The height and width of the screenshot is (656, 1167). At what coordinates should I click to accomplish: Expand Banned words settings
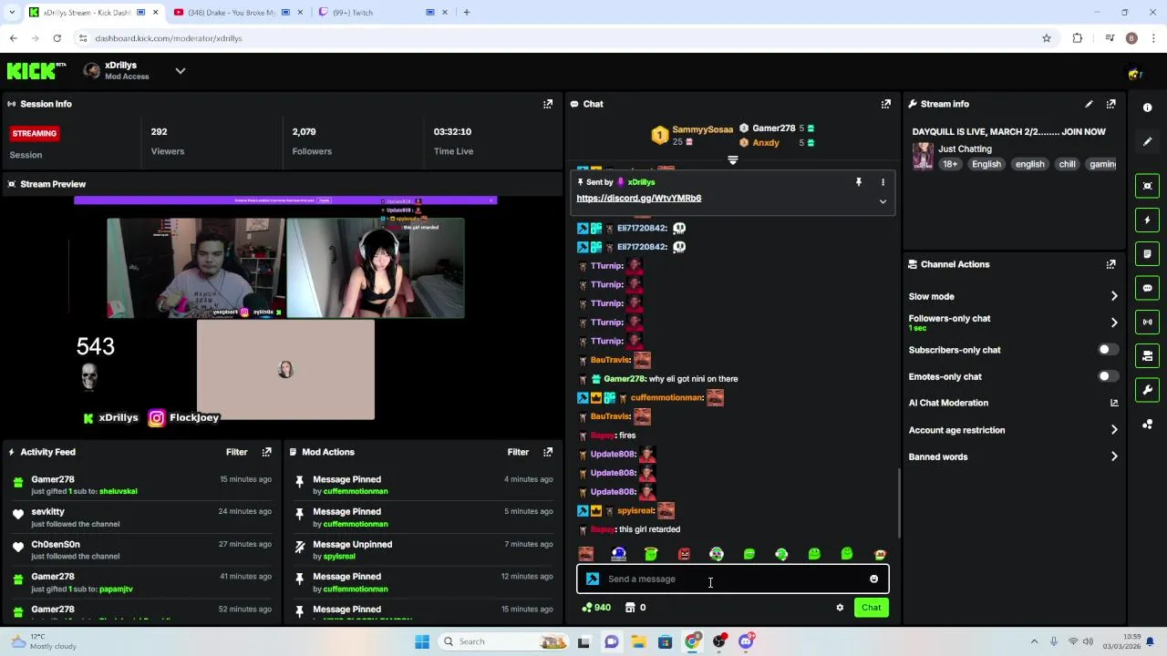pyautogui.click(x=1114, y=456)
